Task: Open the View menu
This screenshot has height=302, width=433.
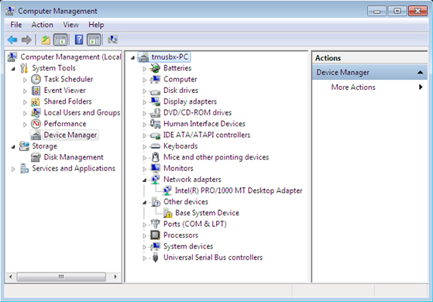Action: point(70,25)
